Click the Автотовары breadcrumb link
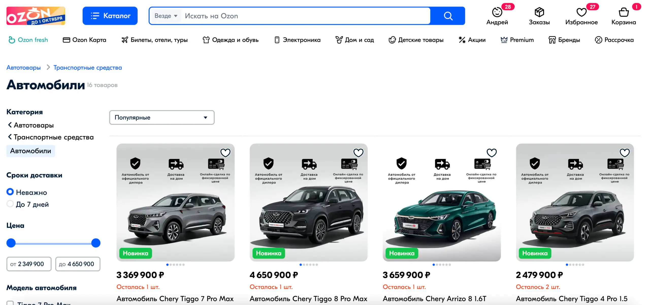The image size is (650, 305). tap(24, 68)
